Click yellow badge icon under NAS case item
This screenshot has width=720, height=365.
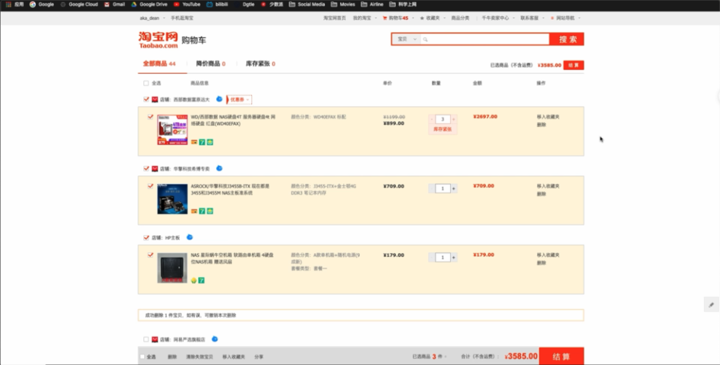click(194, 280)
